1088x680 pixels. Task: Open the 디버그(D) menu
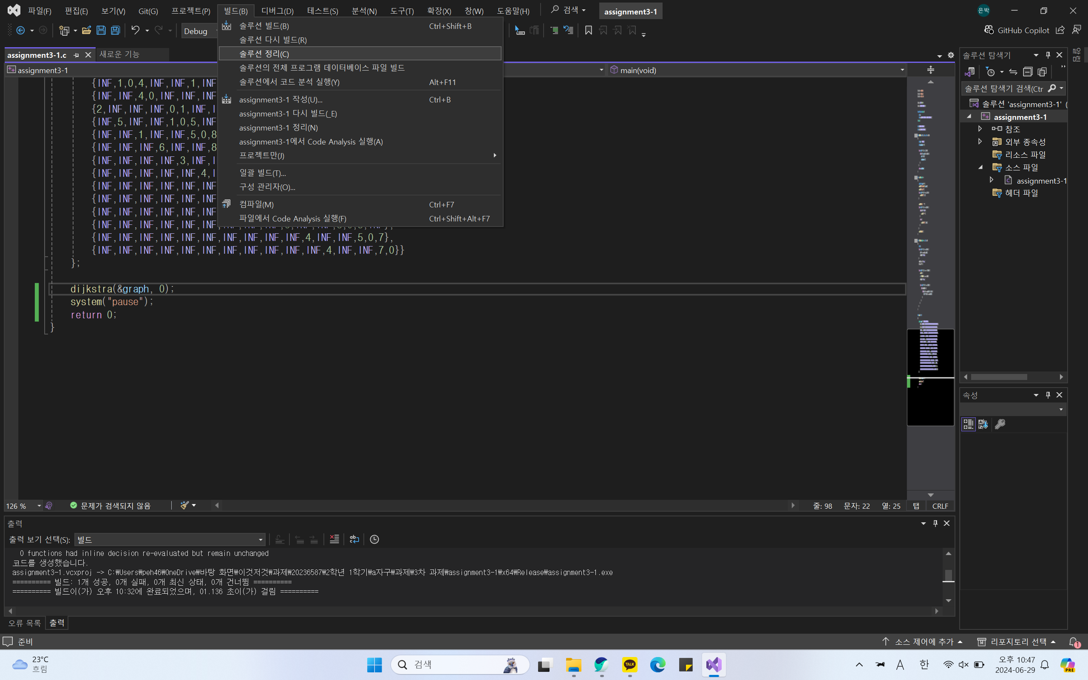(x=277, y=11)
